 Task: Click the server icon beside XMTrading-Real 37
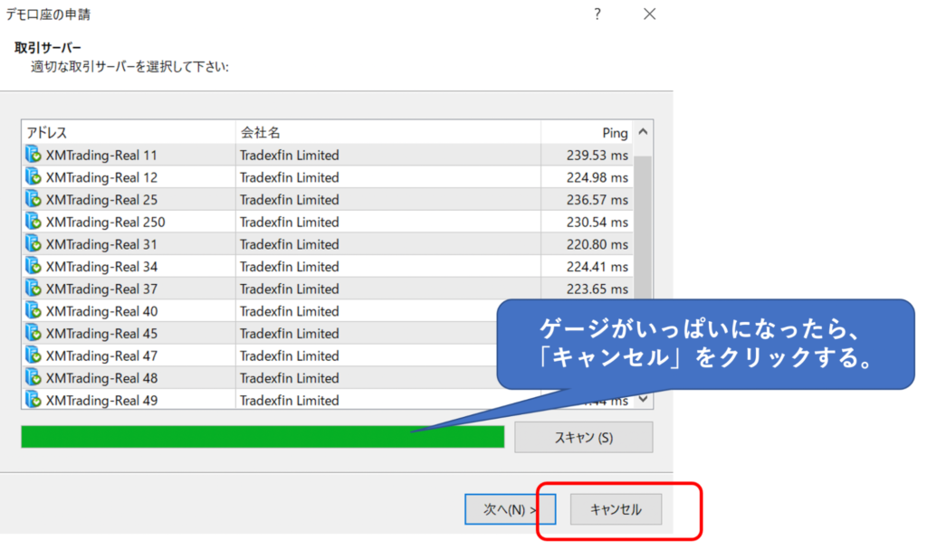[x=33, y=289]
